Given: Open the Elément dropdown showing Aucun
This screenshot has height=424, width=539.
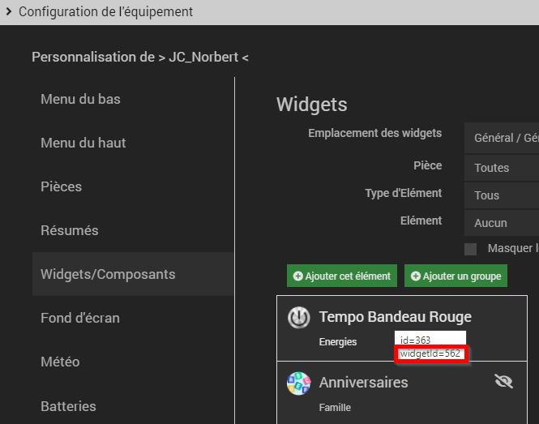Looking at the screenshot, I should (503, 223).
